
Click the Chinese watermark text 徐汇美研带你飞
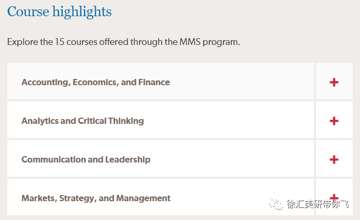[318, 204]
